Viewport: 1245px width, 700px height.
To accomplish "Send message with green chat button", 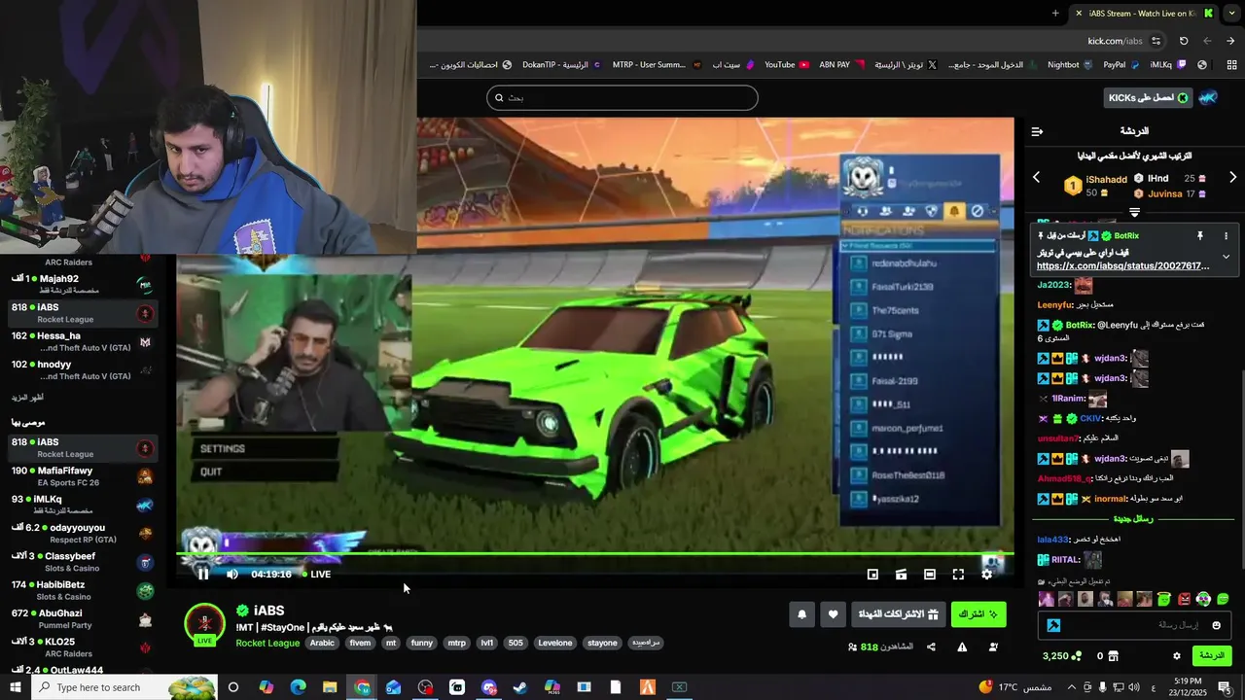I will 1211,656.
